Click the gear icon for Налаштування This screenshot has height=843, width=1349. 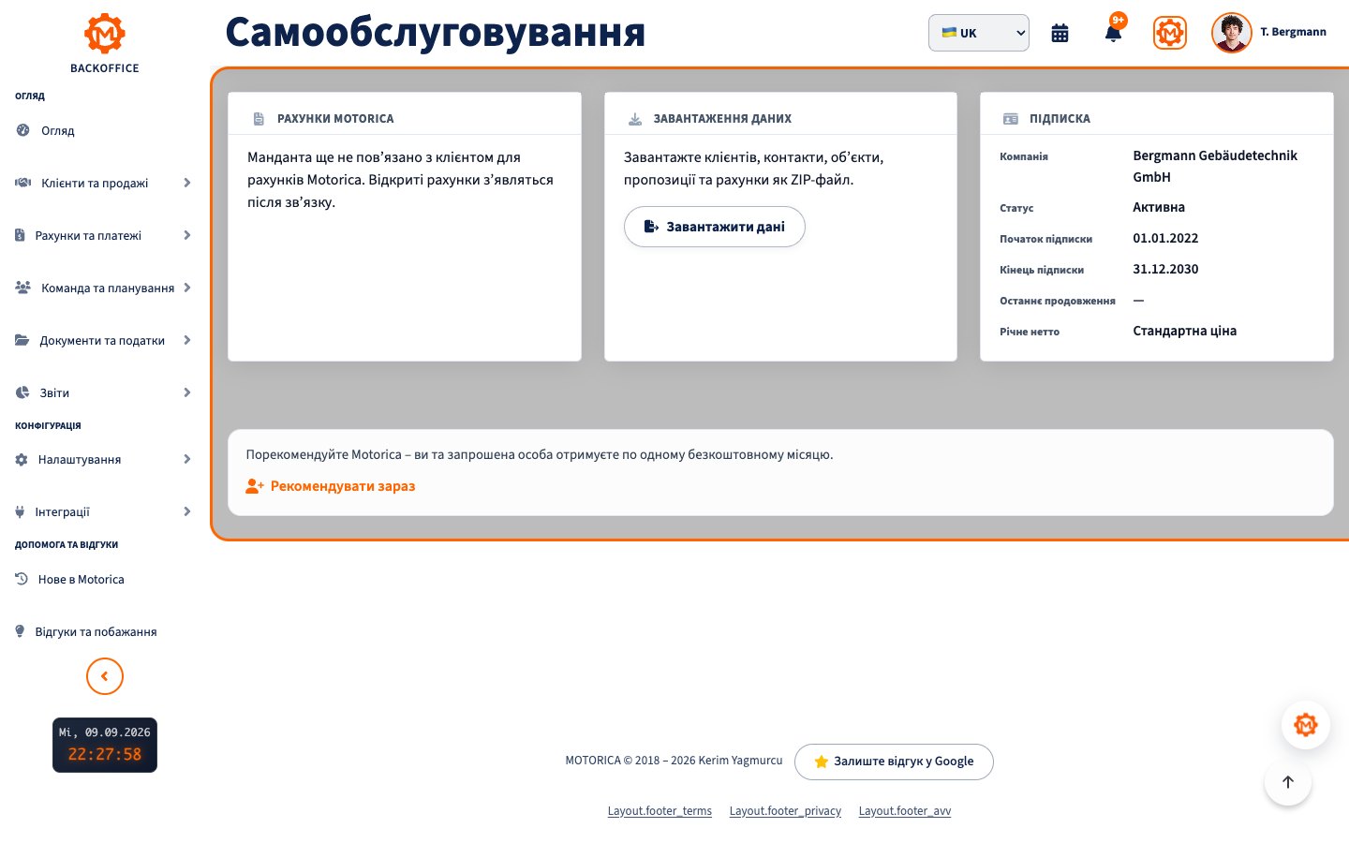[22, 459]
